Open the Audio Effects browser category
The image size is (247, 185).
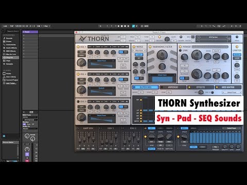click(x=11, y=48)
